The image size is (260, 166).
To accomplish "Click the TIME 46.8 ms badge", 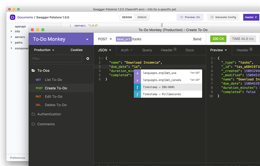I will [243, 39].
